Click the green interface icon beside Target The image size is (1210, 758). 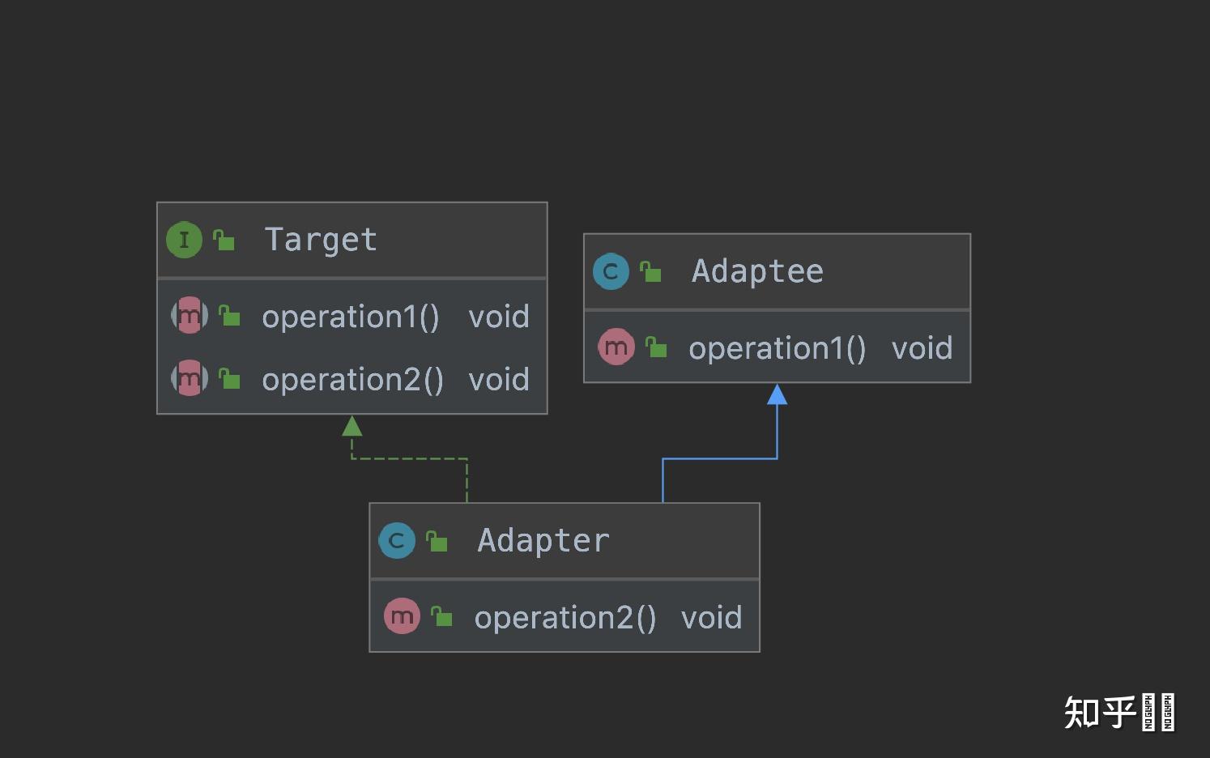(184, 240)
